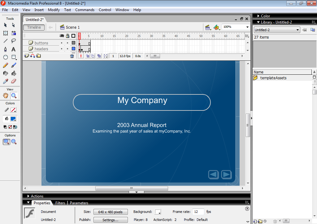Viewport: 317px width, 224px height.
Task: Click the publish Settings... button
Action: click(x=111, y=220)
